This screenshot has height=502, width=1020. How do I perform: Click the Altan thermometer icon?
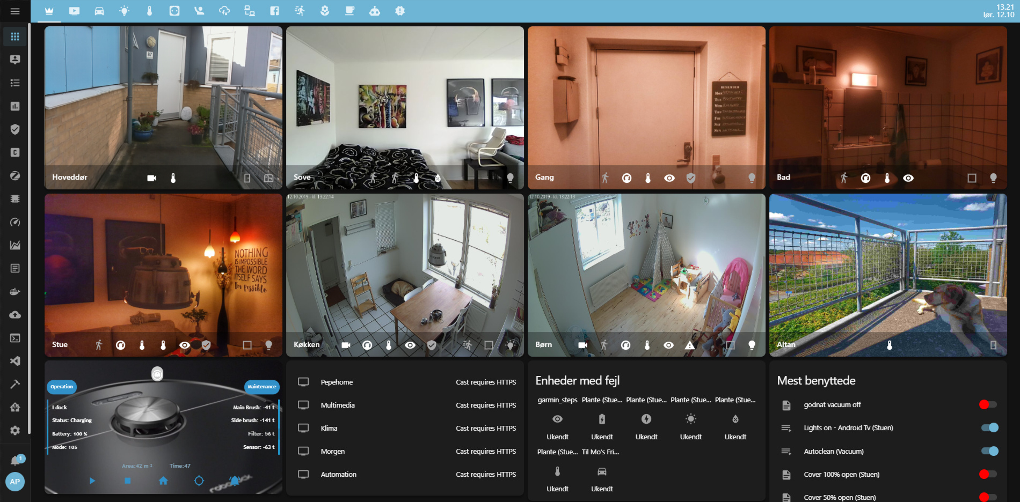890,345
